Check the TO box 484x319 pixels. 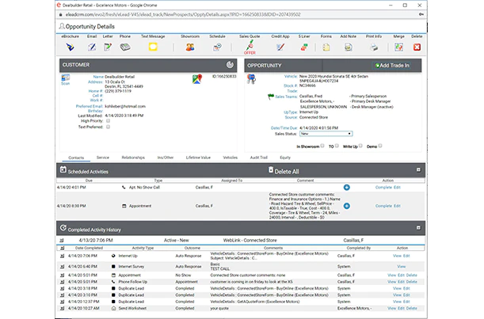coord(337,146)
